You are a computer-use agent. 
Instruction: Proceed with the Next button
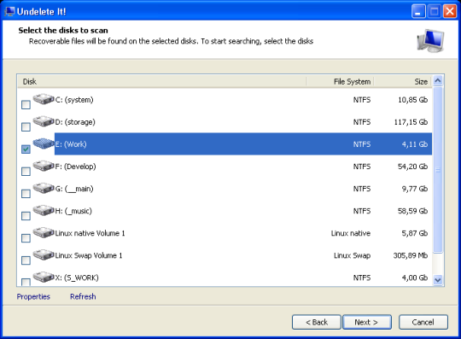367,322
